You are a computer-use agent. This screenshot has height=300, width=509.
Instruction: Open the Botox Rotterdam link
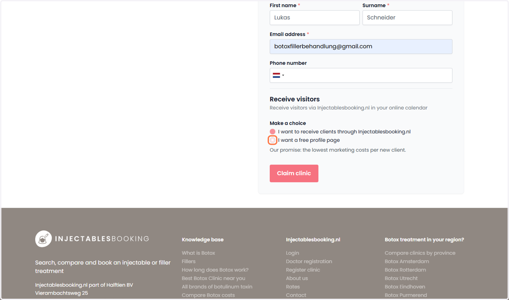coord(406,270)
